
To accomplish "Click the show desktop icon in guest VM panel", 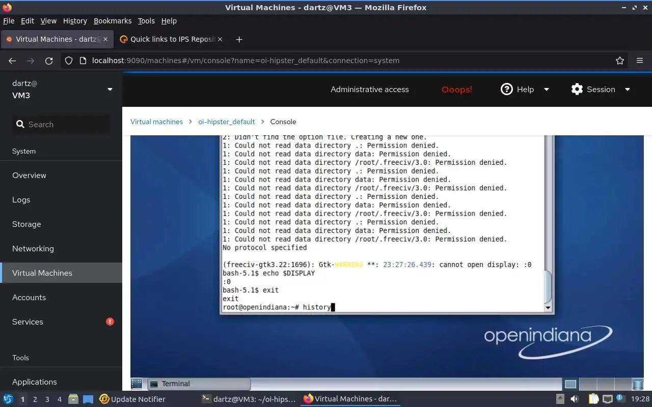I will coord(137,384).
